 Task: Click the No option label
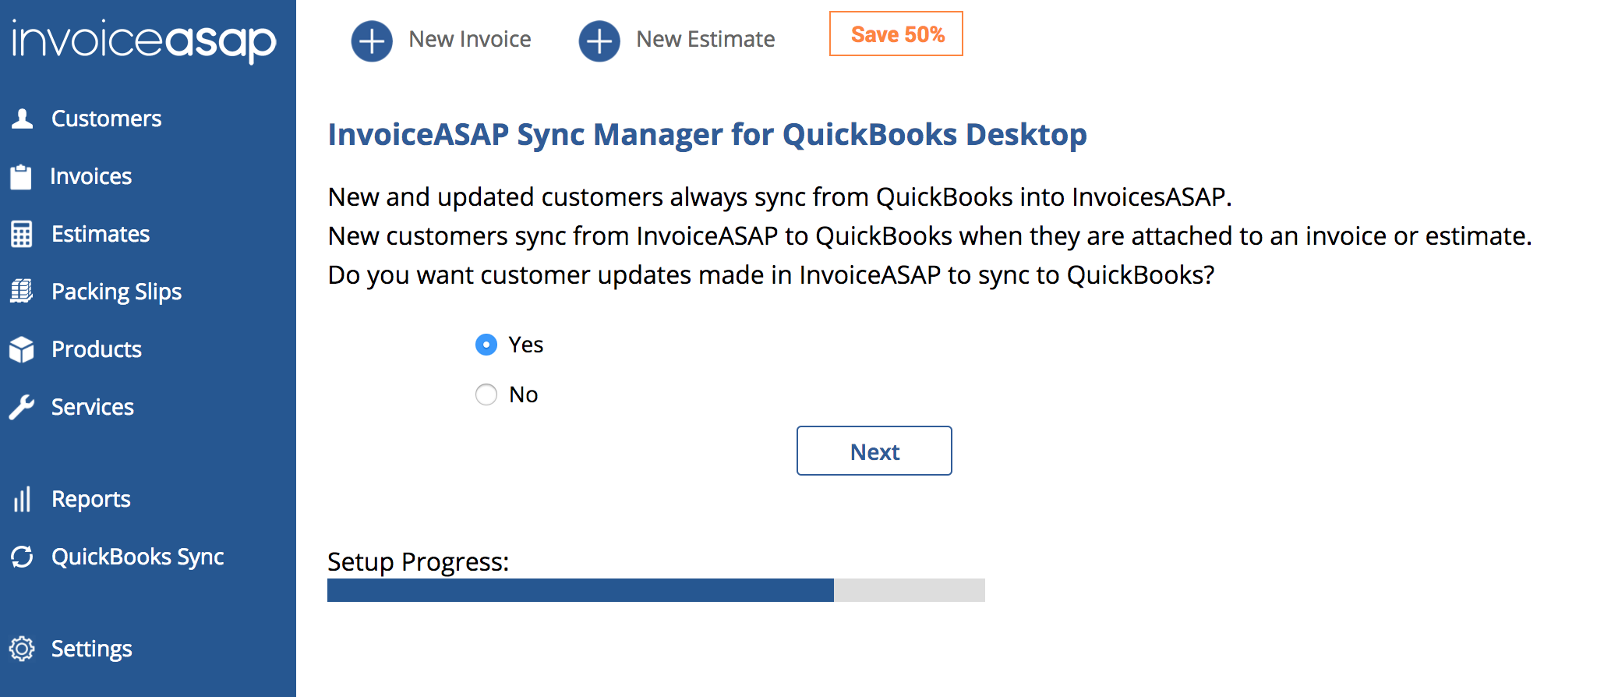click(x=524, y=394)
